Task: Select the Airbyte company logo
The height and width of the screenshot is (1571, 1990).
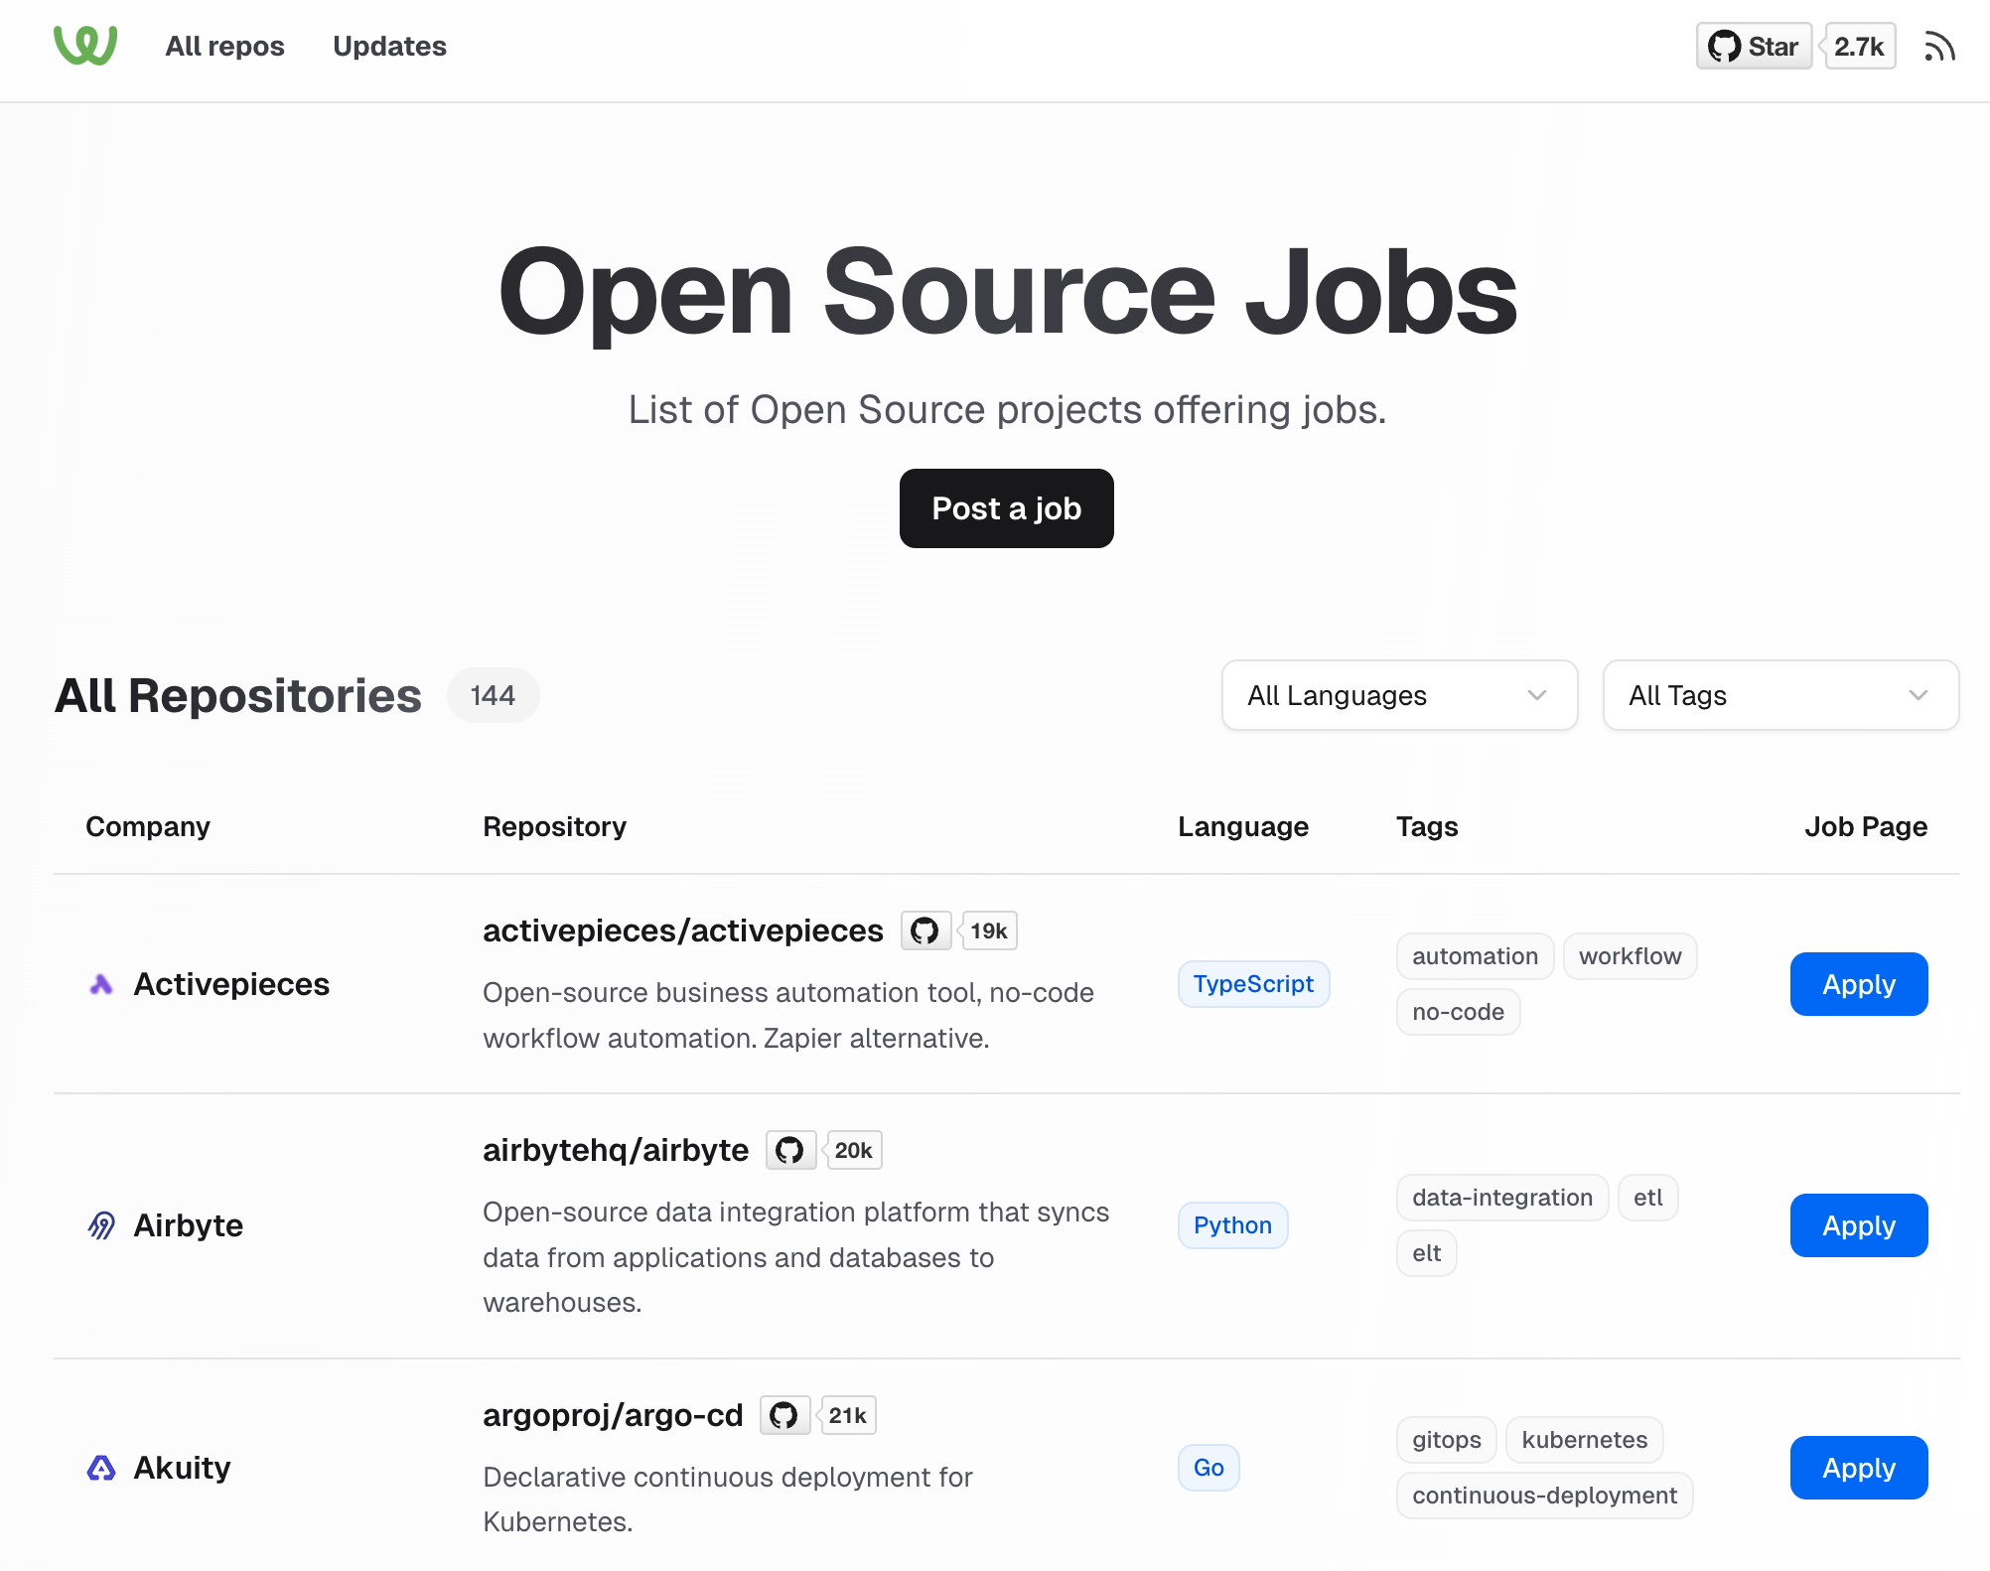Action: coord(101,1225)
